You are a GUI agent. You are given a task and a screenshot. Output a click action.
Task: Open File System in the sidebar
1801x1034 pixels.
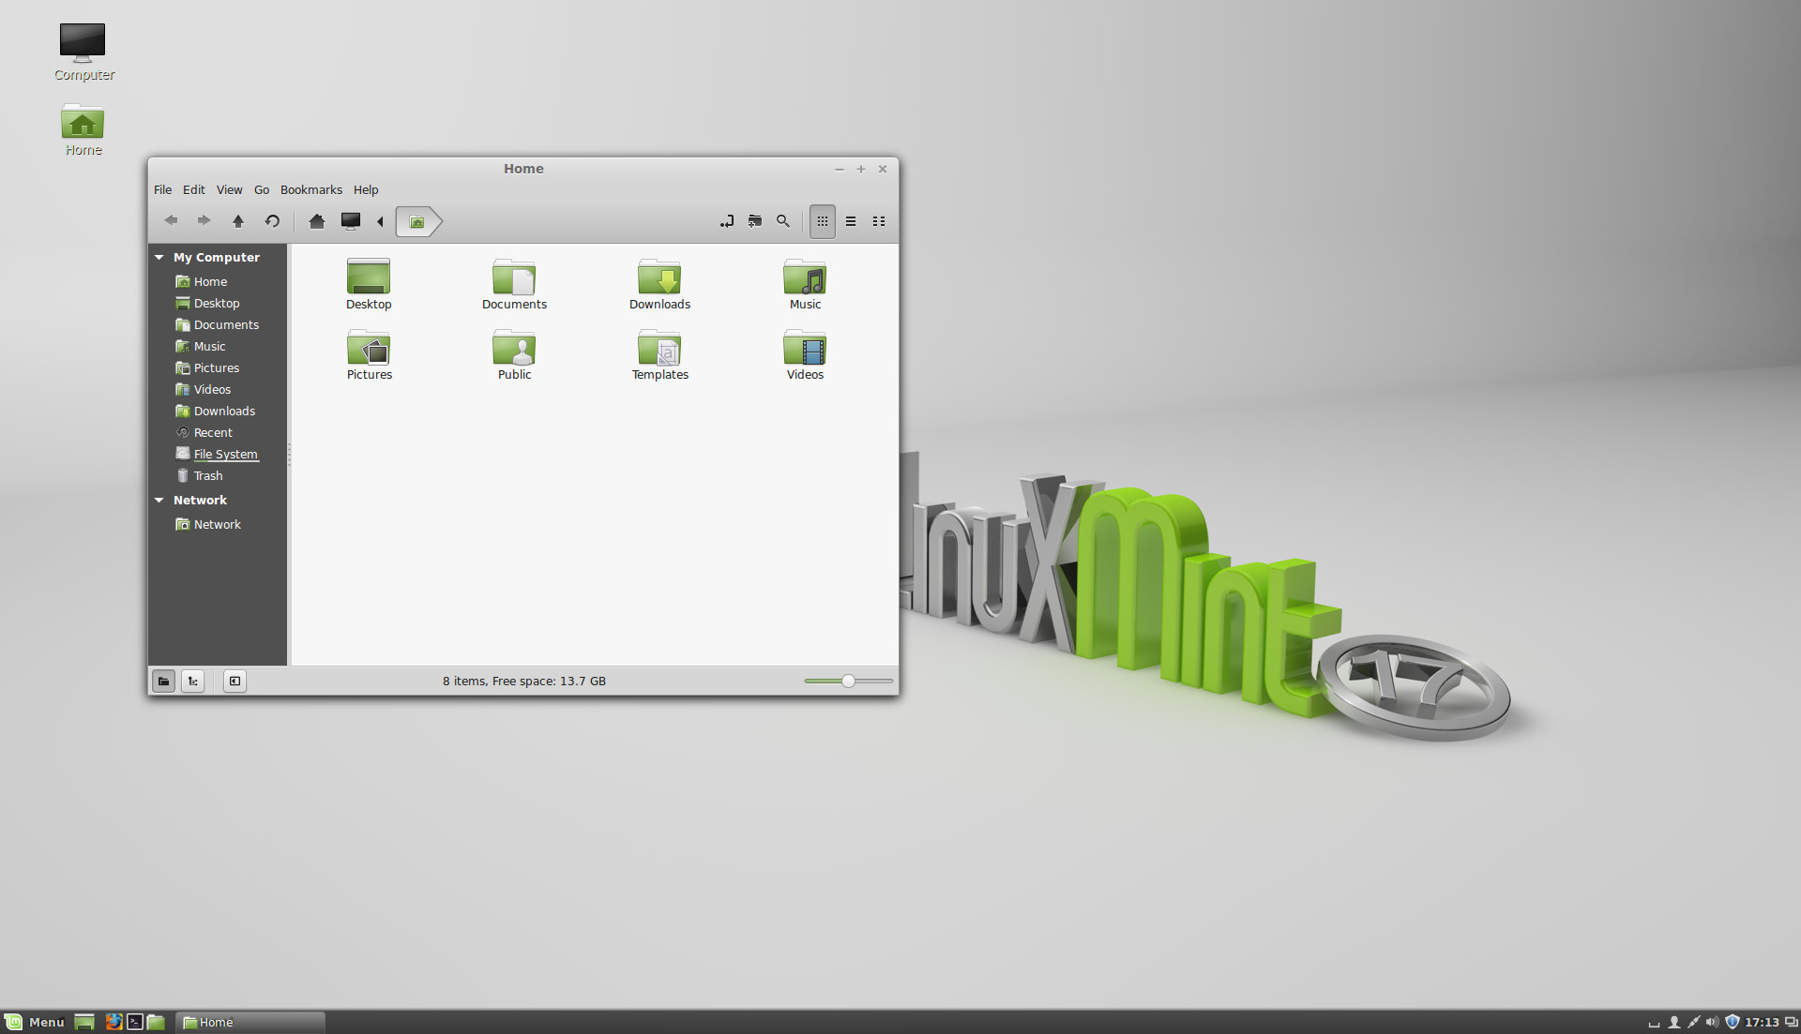coord(218,454)
